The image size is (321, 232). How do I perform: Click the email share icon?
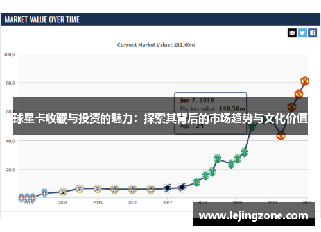[292, 33]
